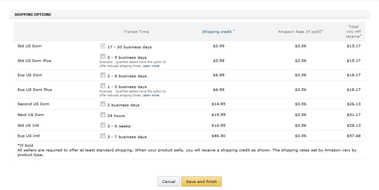
Task: Toggle the Std US Dom shipping checkbox
Action: coord(103,46)
